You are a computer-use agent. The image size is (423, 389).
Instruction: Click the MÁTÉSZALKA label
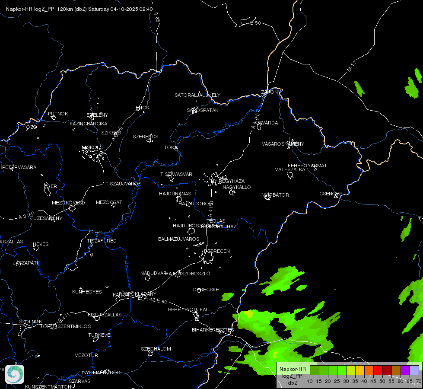pyautogui.click(x=290, y=169)
